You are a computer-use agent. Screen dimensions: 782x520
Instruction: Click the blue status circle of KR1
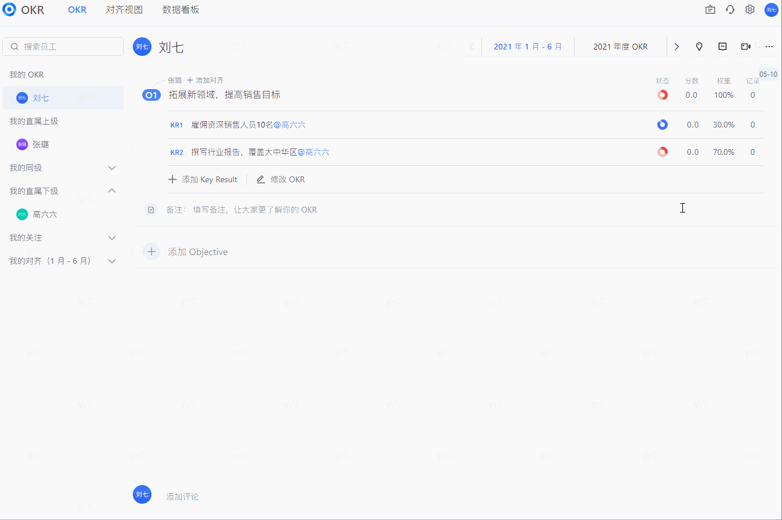tap(663, 124)
